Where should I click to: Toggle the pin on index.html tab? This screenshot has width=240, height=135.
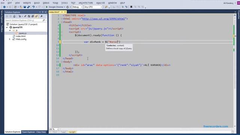pos(62,12)
